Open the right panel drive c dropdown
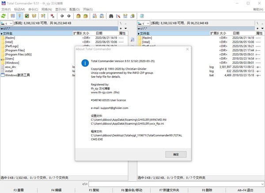 [x=144, y=23]
